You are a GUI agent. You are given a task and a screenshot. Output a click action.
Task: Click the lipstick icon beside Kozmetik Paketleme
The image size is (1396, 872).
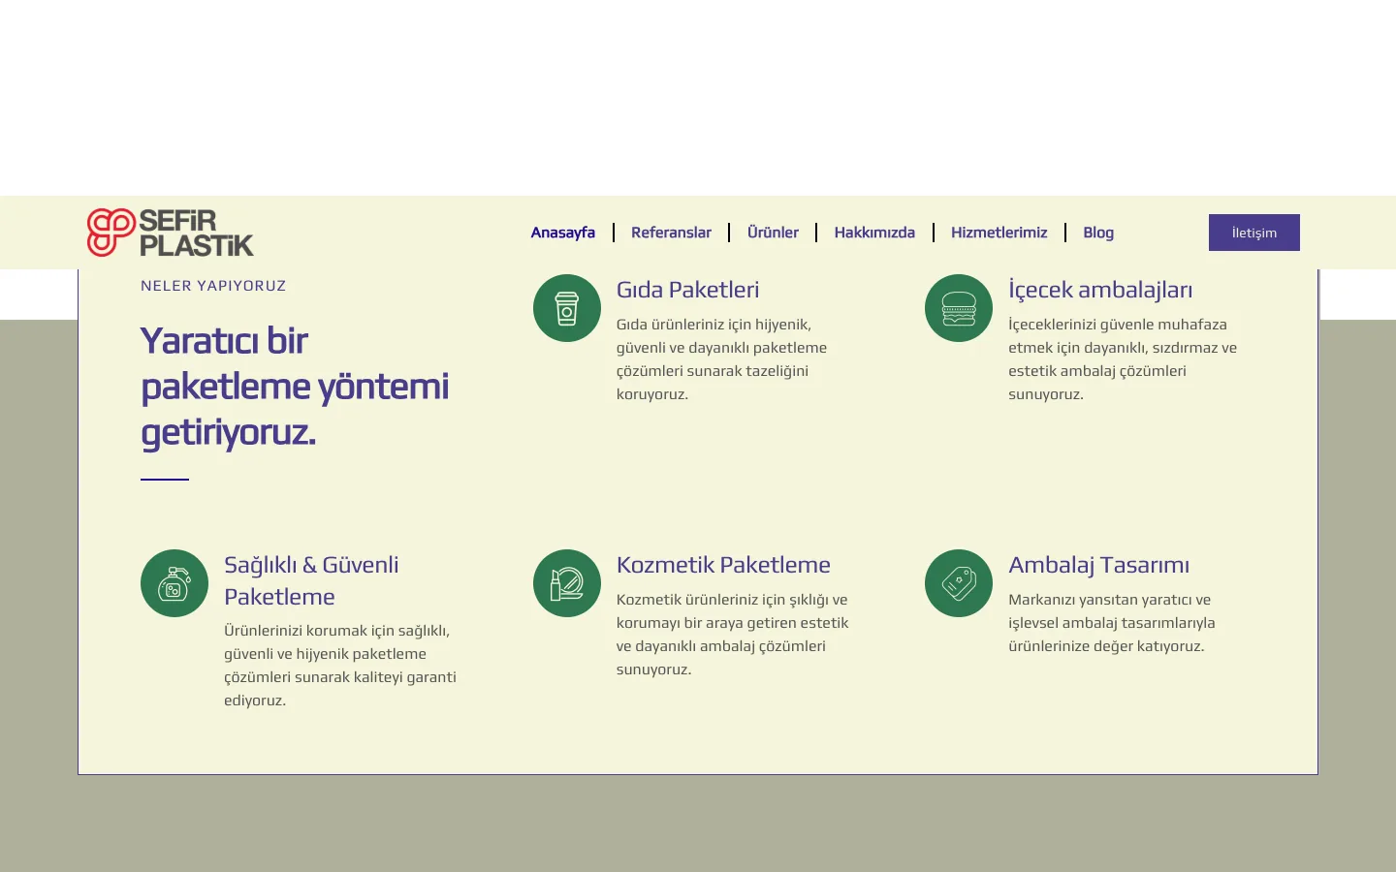(x=567, y=583)
